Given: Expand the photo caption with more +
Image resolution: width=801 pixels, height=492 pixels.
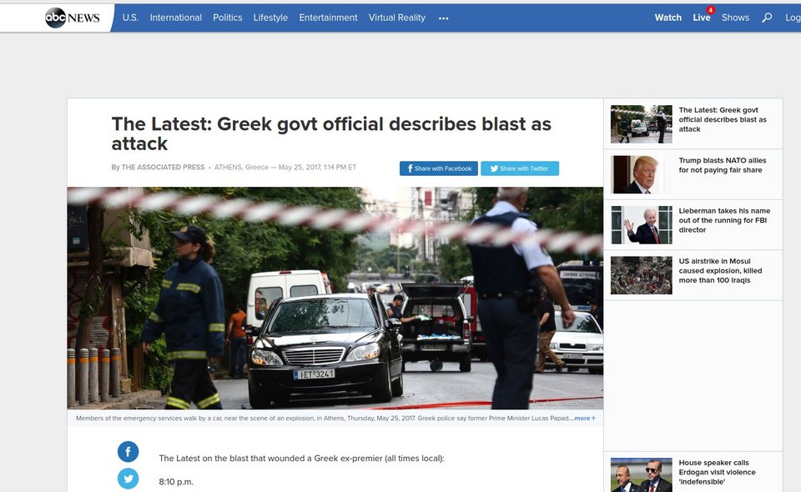Looking at the screenshot, I should [583, 418].
